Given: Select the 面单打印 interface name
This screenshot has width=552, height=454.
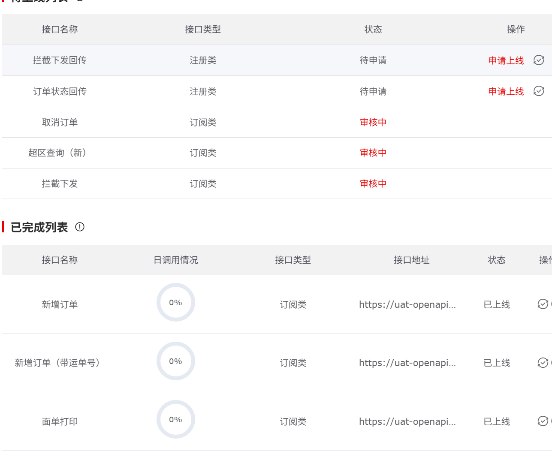Looking at the screenshot, I should click(x=60, y=421).
